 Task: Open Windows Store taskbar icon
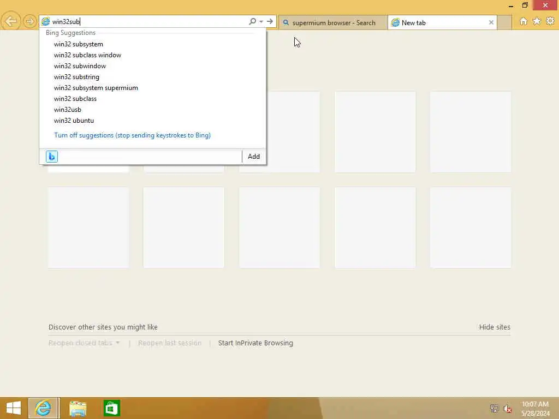[x=111, y=408]
